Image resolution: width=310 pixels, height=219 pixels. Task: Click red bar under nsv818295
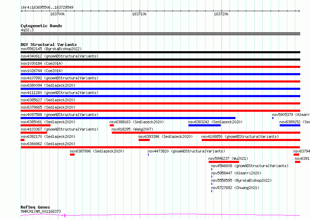206,133
